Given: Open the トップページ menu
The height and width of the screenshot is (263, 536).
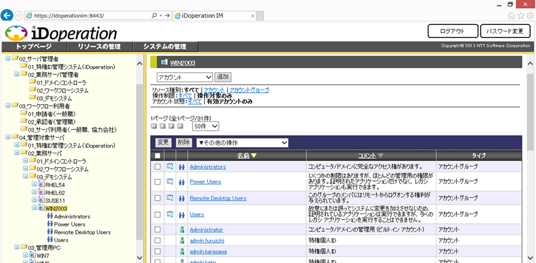Looking at the screenshot, I should click(x=34, y=47).
